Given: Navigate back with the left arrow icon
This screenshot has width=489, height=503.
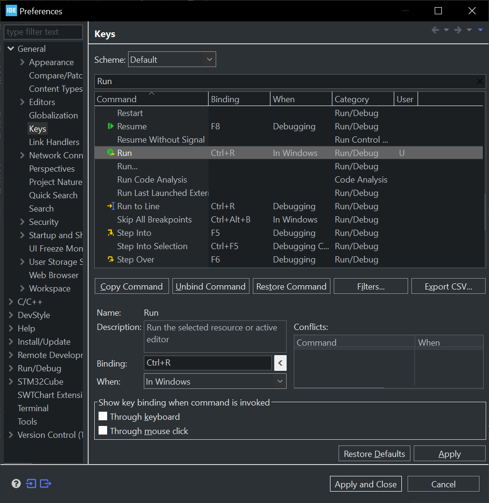Looking at the screenshot, I should (x=435, y=30).
